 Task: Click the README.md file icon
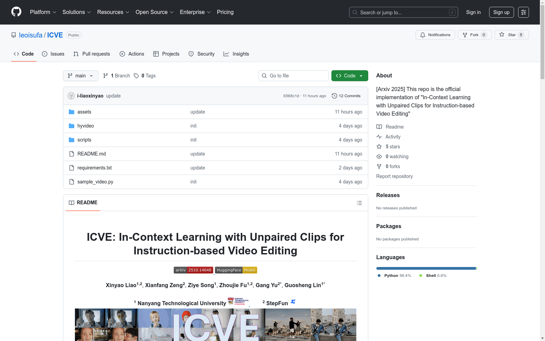[x=72, y=154]
